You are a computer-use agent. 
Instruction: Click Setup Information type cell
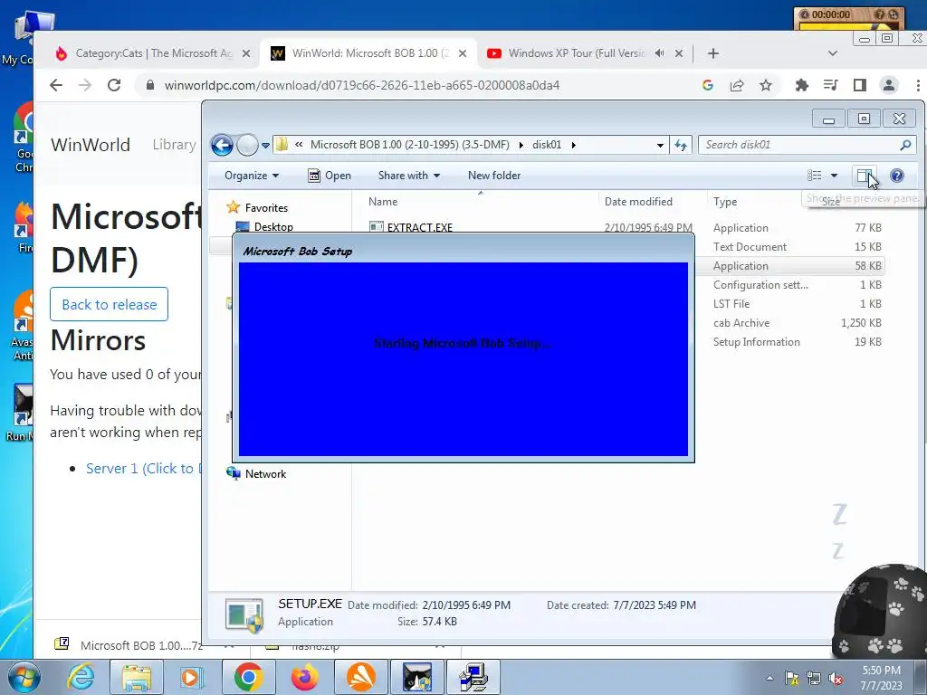(756, 342)
